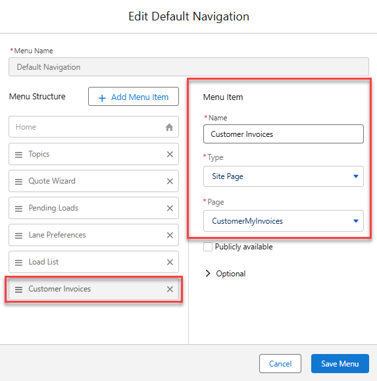This screenshot has width=377, height=381.
Task: Select the Lane Preferences menu item
Action: (93, 235)
